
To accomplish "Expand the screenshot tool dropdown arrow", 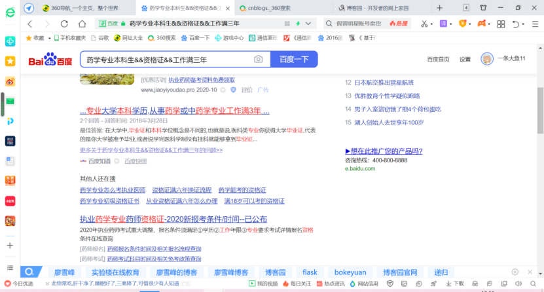I will (431, 24).
